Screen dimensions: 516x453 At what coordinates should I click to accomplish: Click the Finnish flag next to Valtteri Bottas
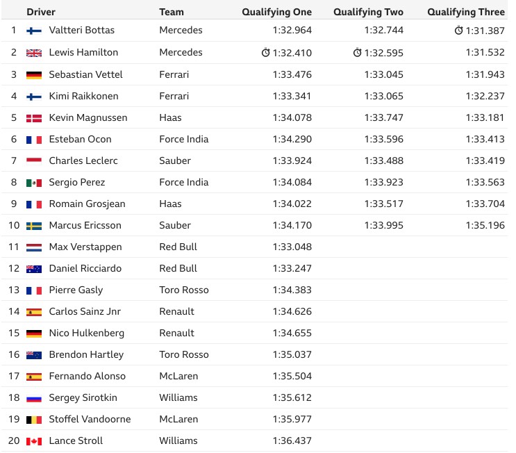[x=34, y=31]
